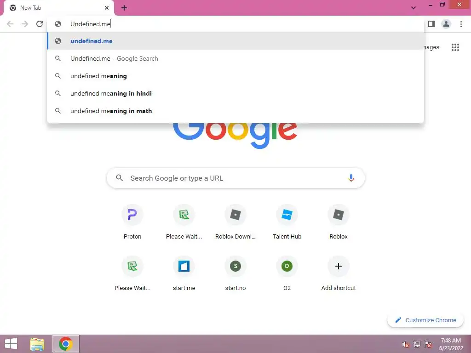Open Chrome's three-dot menu

coord(461,24)
